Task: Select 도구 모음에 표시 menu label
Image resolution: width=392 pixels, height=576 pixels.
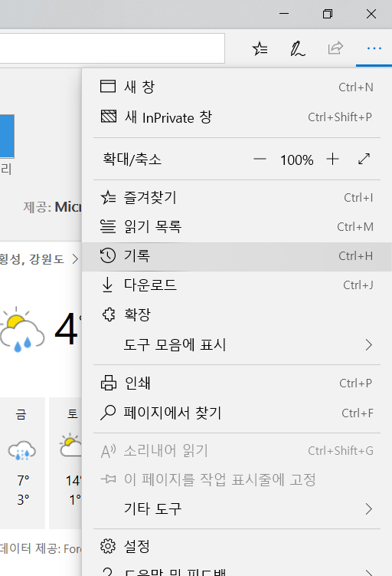Action: [x=175, y=345]
